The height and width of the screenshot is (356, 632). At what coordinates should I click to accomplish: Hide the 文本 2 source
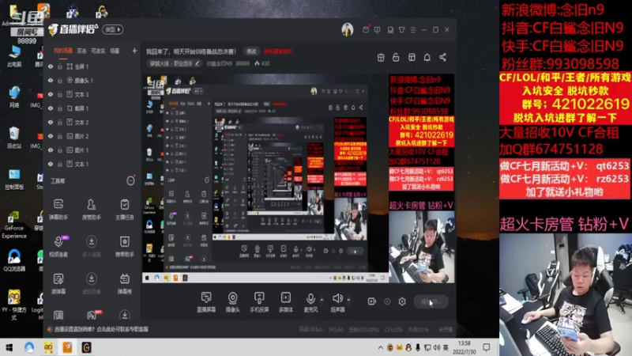click(x=51, y=122)
